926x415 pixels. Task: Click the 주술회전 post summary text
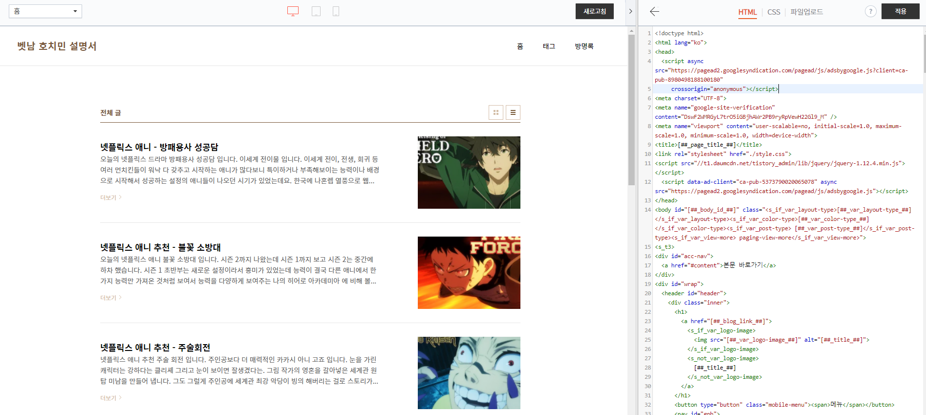pos(239,371)
